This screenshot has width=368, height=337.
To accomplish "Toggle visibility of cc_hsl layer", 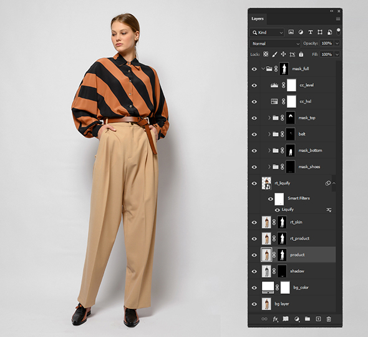I will click(254, 102).
